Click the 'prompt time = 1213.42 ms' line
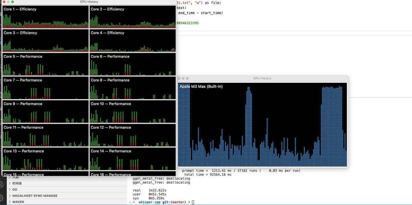Screen dimensions: 412x205 click(241, 171)
